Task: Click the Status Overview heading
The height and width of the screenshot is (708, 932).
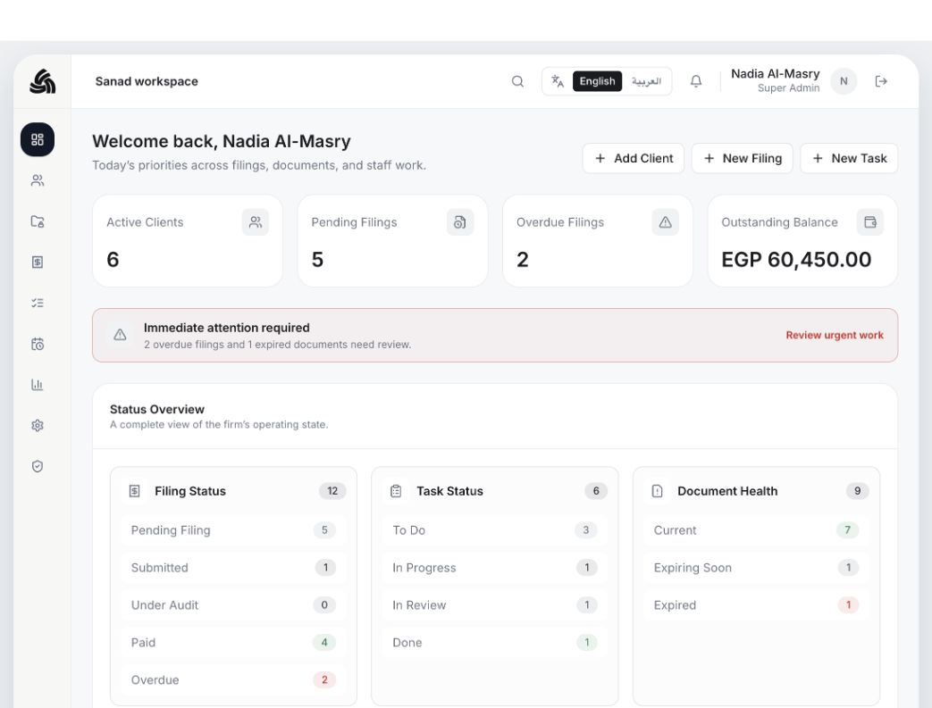Action: tap(157, 409)
